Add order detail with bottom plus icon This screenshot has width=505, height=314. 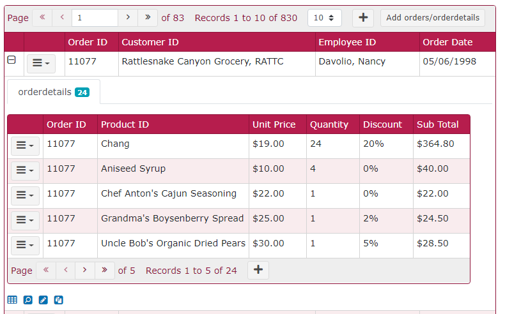tap(258, 270)
